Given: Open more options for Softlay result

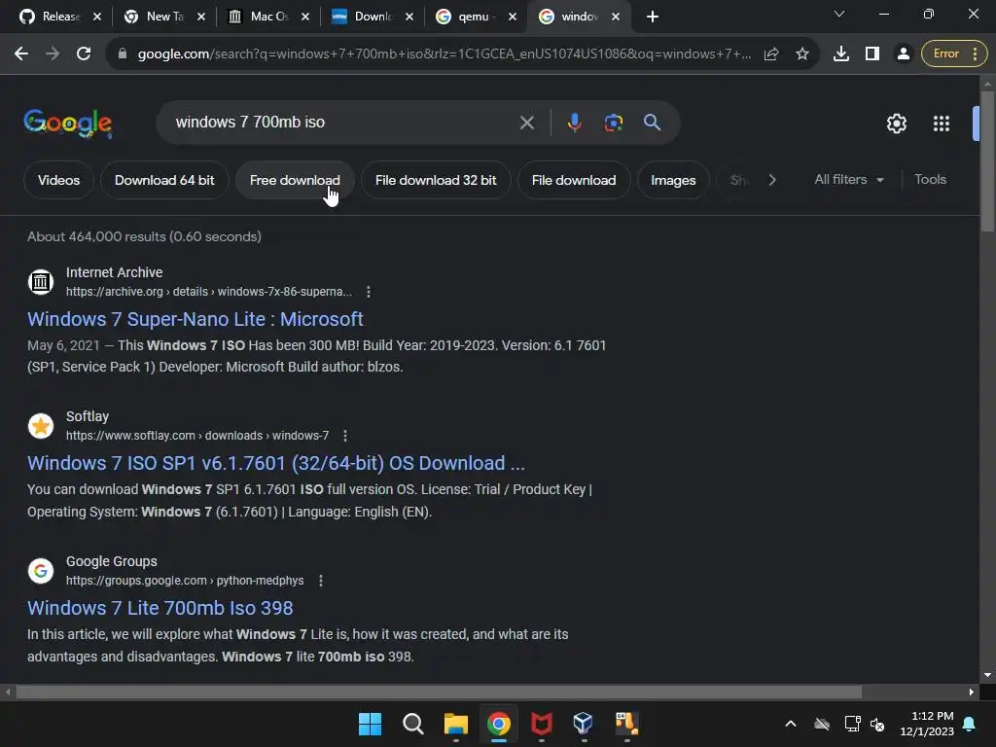Looking at the screenshot, I should (x=345, y=436).
